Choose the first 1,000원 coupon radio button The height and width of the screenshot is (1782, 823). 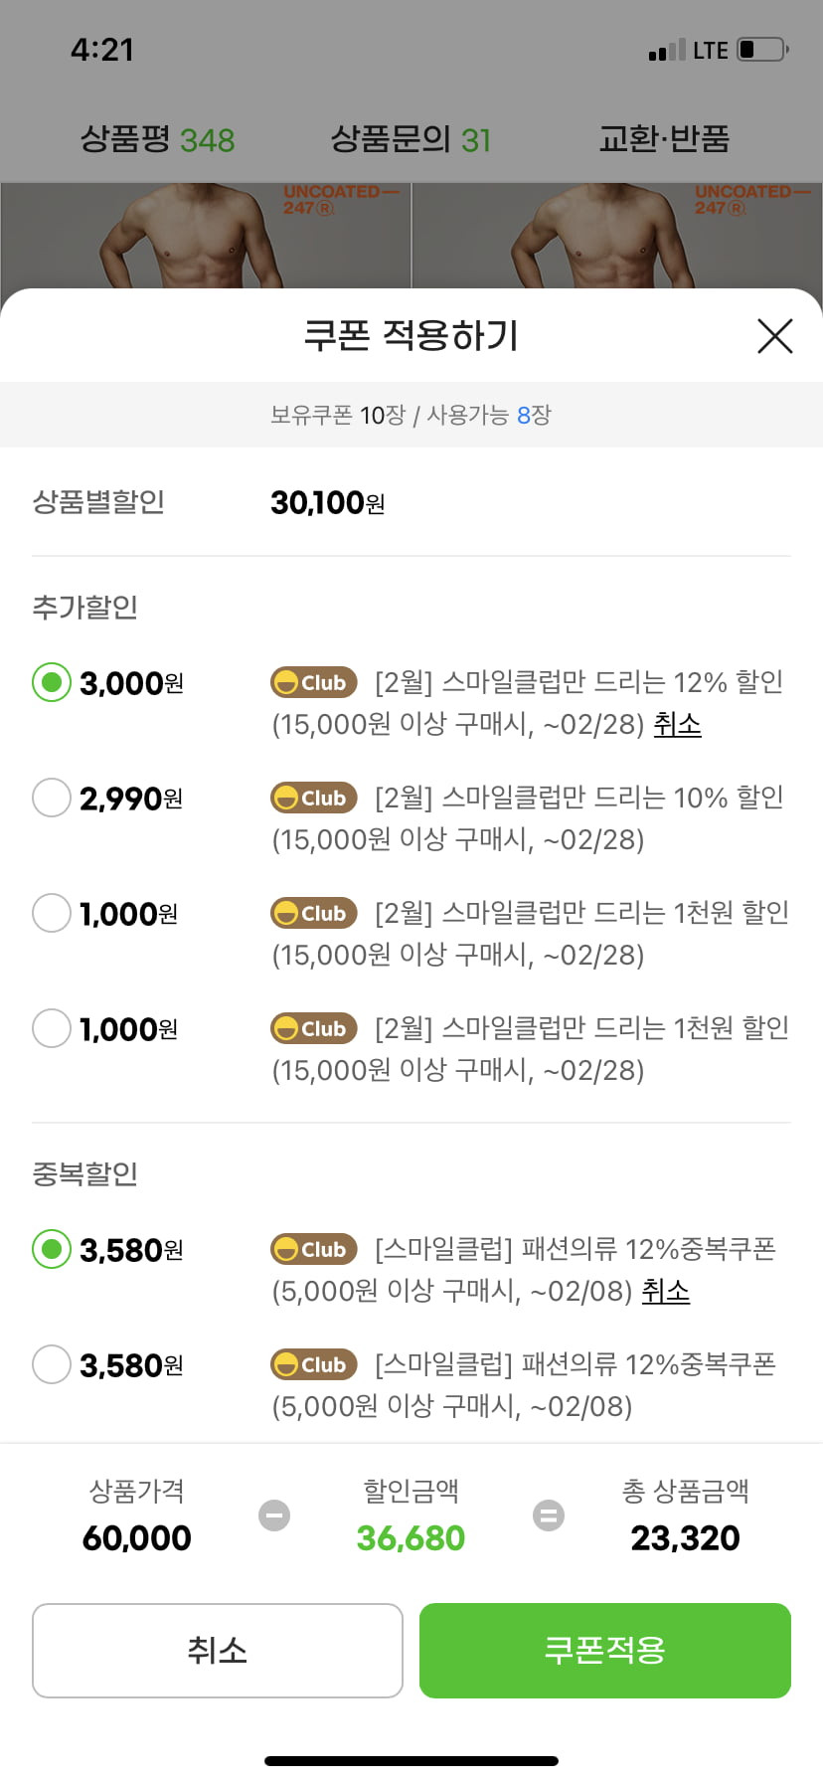click(x=52, y=913)
